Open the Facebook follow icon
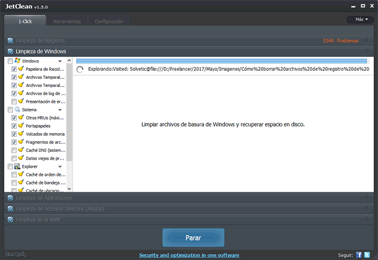Image resolution: width=378 pixels, height=260 pixels. (x=359, y=255)
